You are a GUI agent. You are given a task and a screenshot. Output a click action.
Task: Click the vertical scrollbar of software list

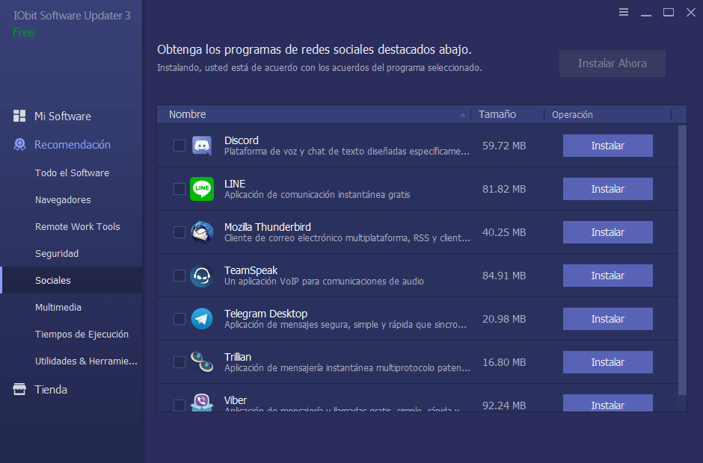click(681, 261)
